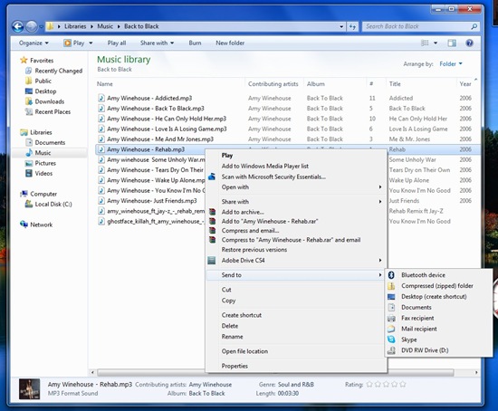Image resolution: width=498 pixels, height=411 pixels.
Task: Open the Arrange by Folder dropdown
Action: point(451,64)
